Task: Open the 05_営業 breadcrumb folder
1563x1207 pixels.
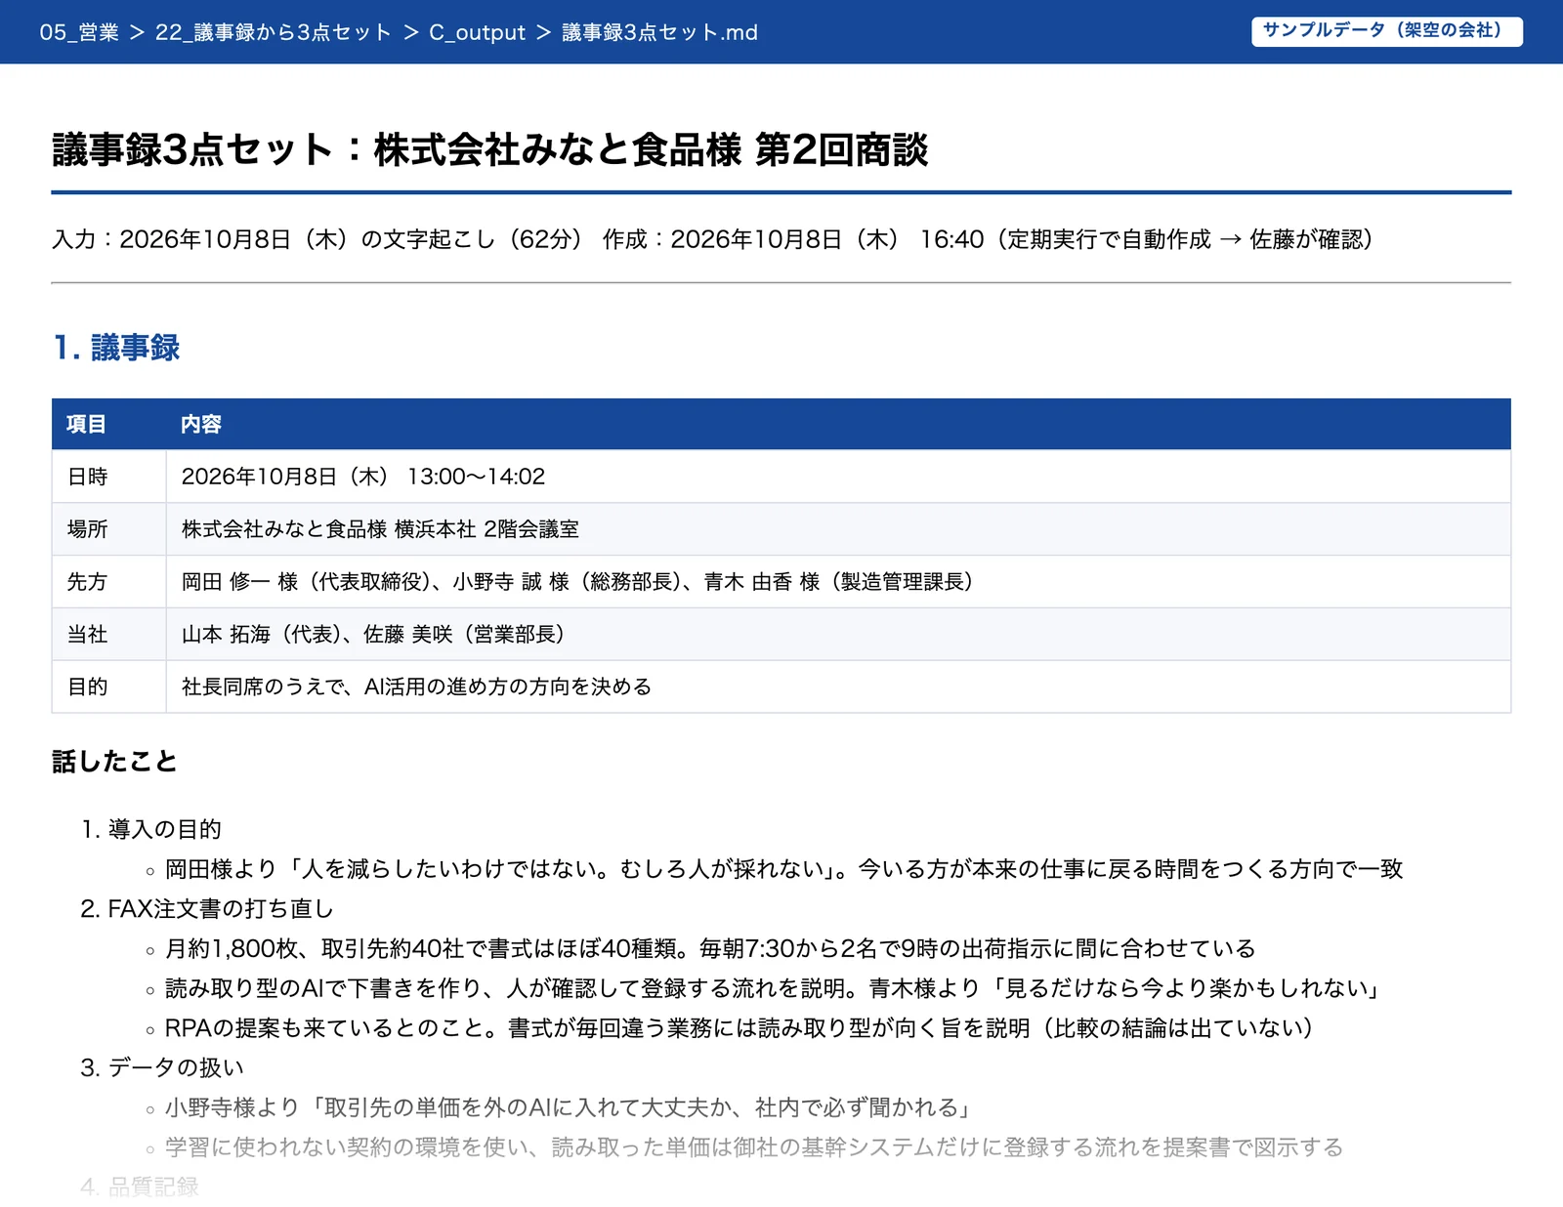Action: [x=79, y=32]
